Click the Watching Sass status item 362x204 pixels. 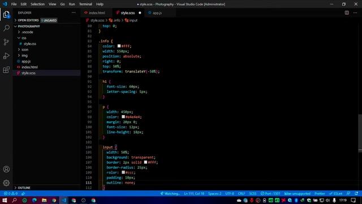(170, 194)
